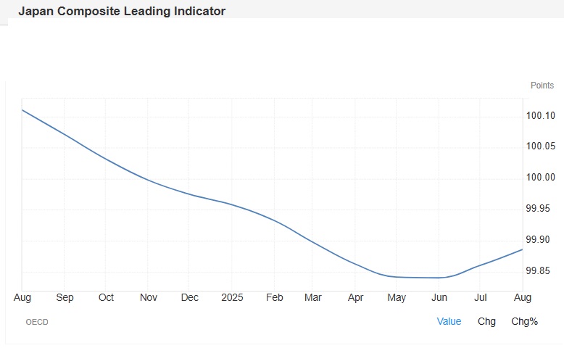Click the Apr time axis label
This screenshot has width=564, height=348.
point(355,297)
